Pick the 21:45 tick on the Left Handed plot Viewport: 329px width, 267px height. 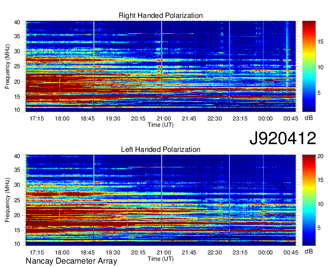coord(189,252)
